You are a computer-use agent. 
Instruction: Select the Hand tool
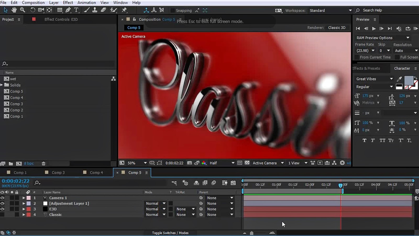[14, 10]
